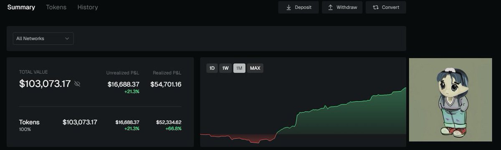Click the Unrealized P&L header label

pyautogui.click(x=123, y=73)
